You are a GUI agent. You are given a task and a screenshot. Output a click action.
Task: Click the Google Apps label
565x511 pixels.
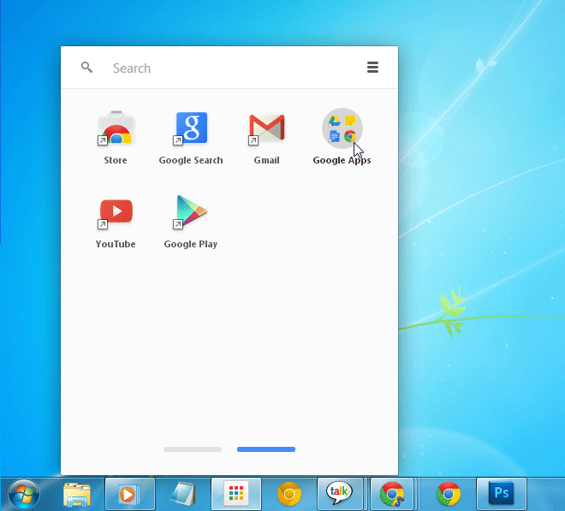pyautogui.click(x=342, y=160)
